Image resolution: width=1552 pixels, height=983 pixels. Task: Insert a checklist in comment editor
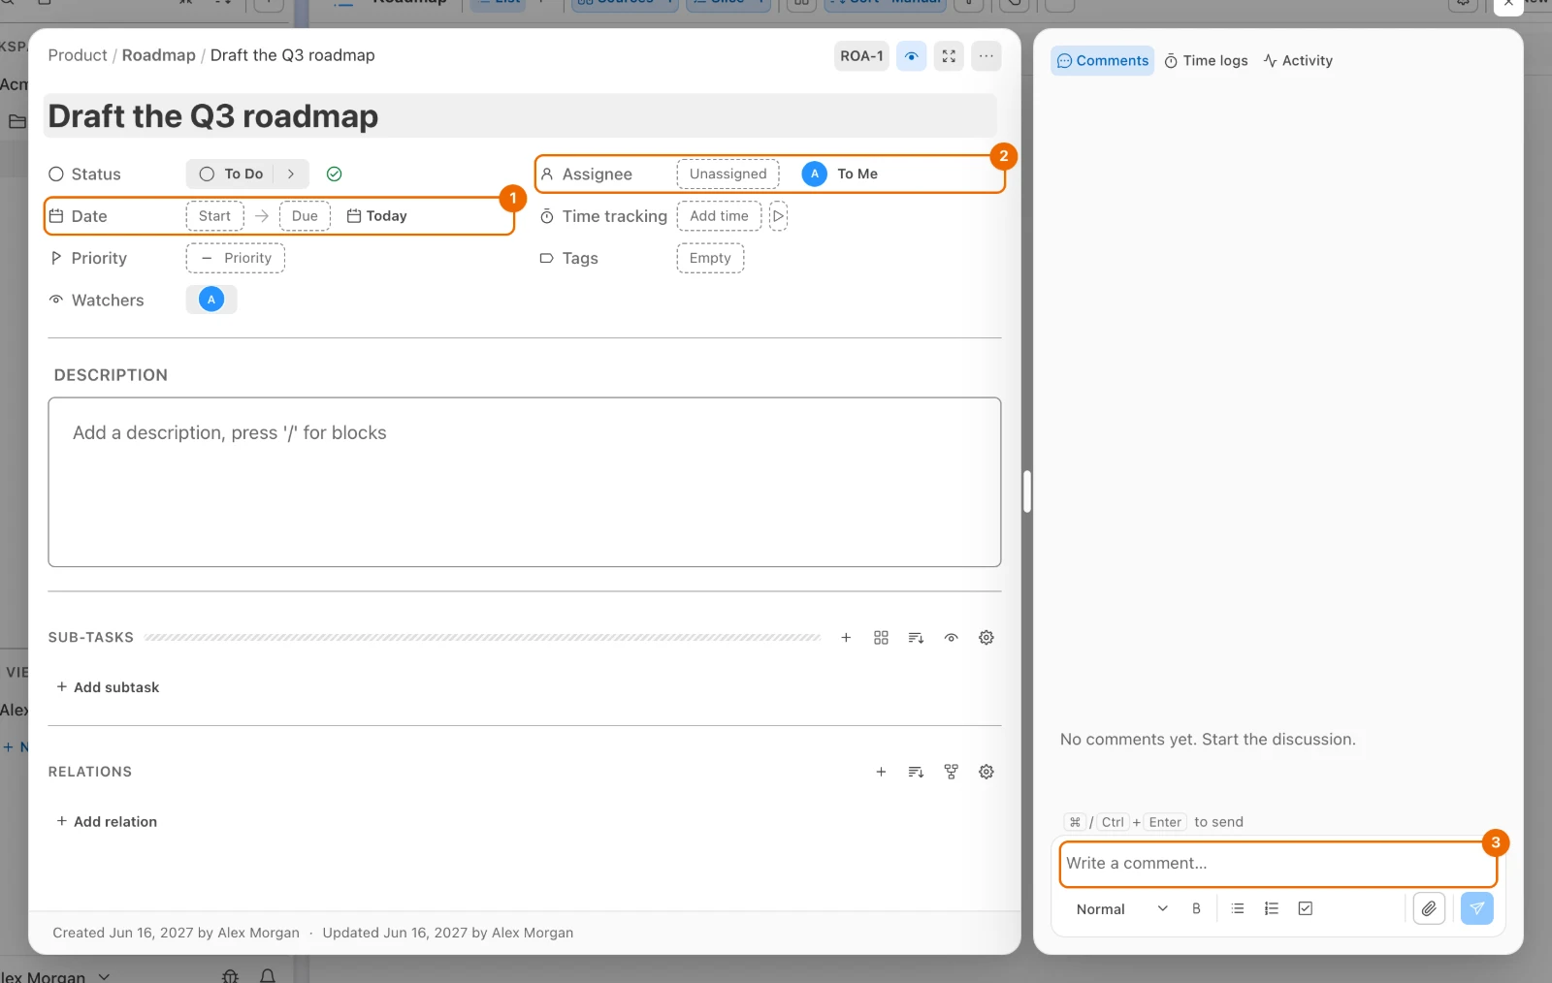click(x=1306, y=908)
